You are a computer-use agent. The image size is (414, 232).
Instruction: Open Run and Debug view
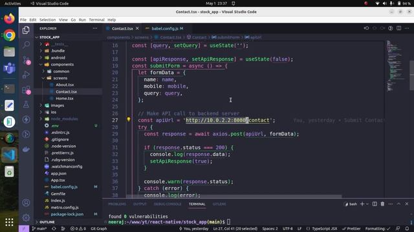point(26,75)
